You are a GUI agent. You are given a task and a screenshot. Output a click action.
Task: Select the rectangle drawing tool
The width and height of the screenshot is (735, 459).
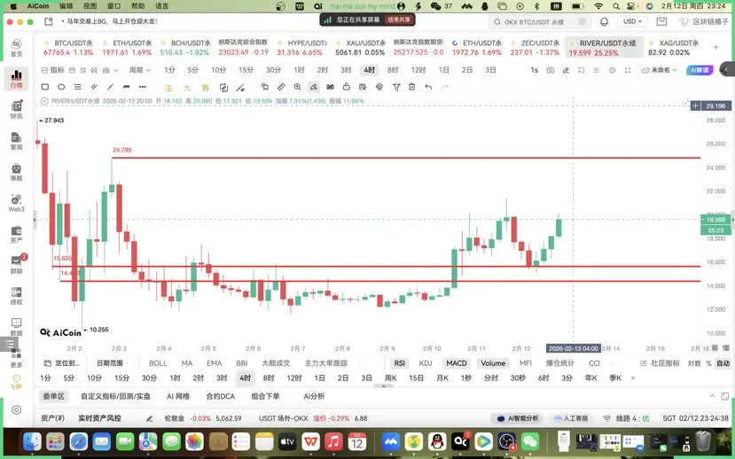(x=45, y=87)
